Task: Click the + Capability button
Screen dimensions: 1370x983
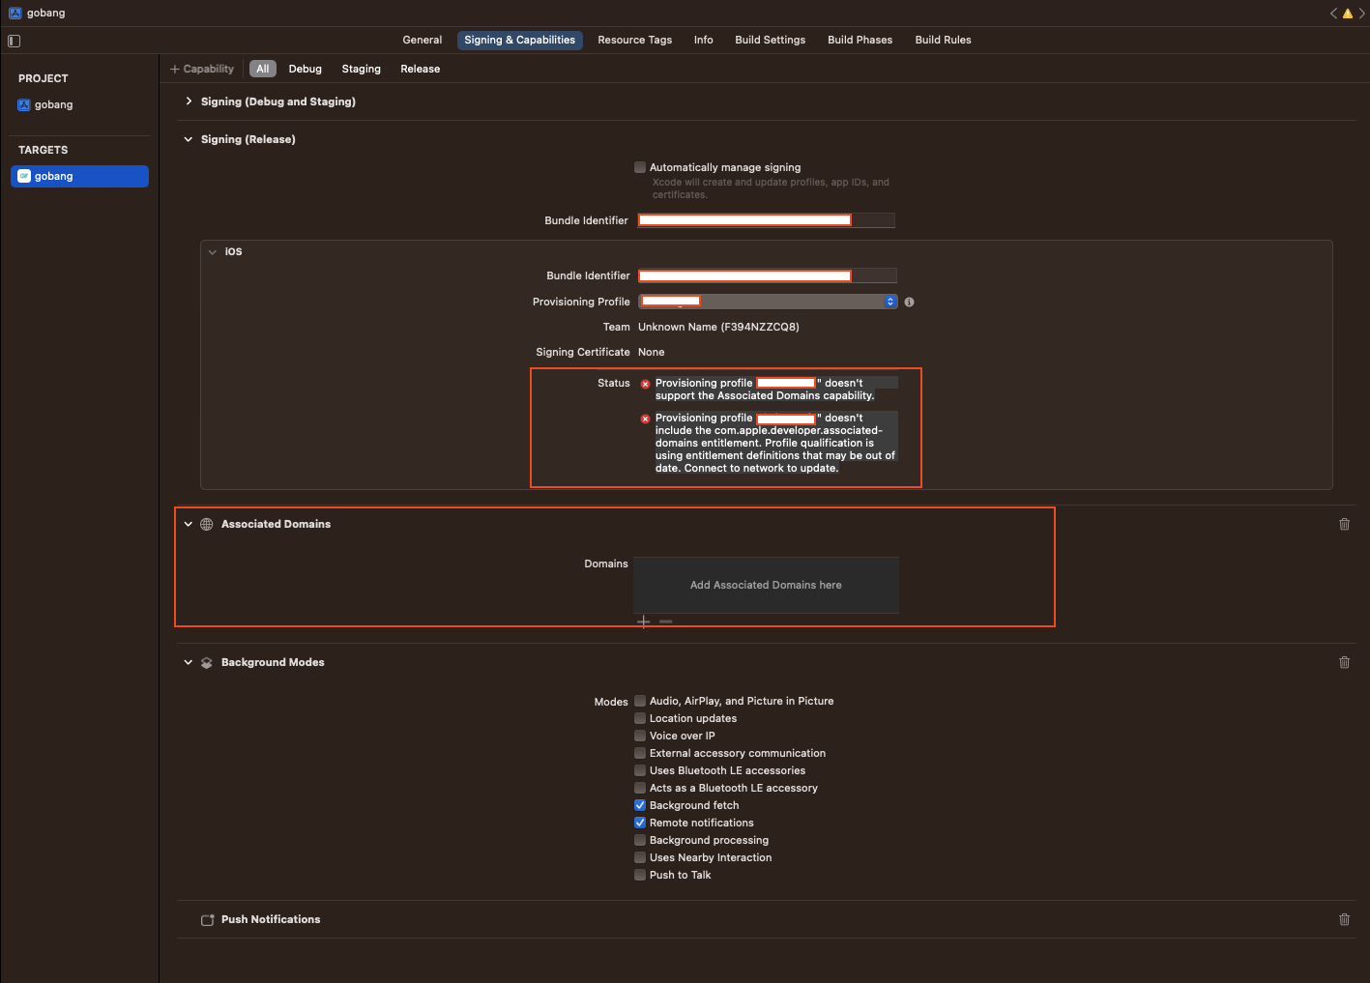Action: tap(202, 69)
